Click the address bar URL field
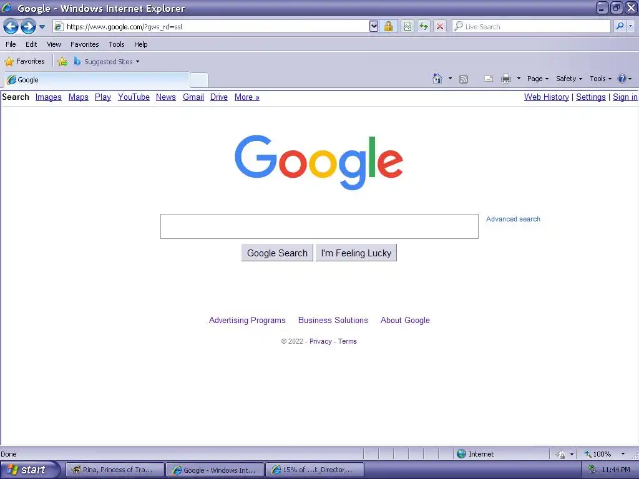Image resolution: width=639 pixels, height=479 pixels. tap(211, 27)
